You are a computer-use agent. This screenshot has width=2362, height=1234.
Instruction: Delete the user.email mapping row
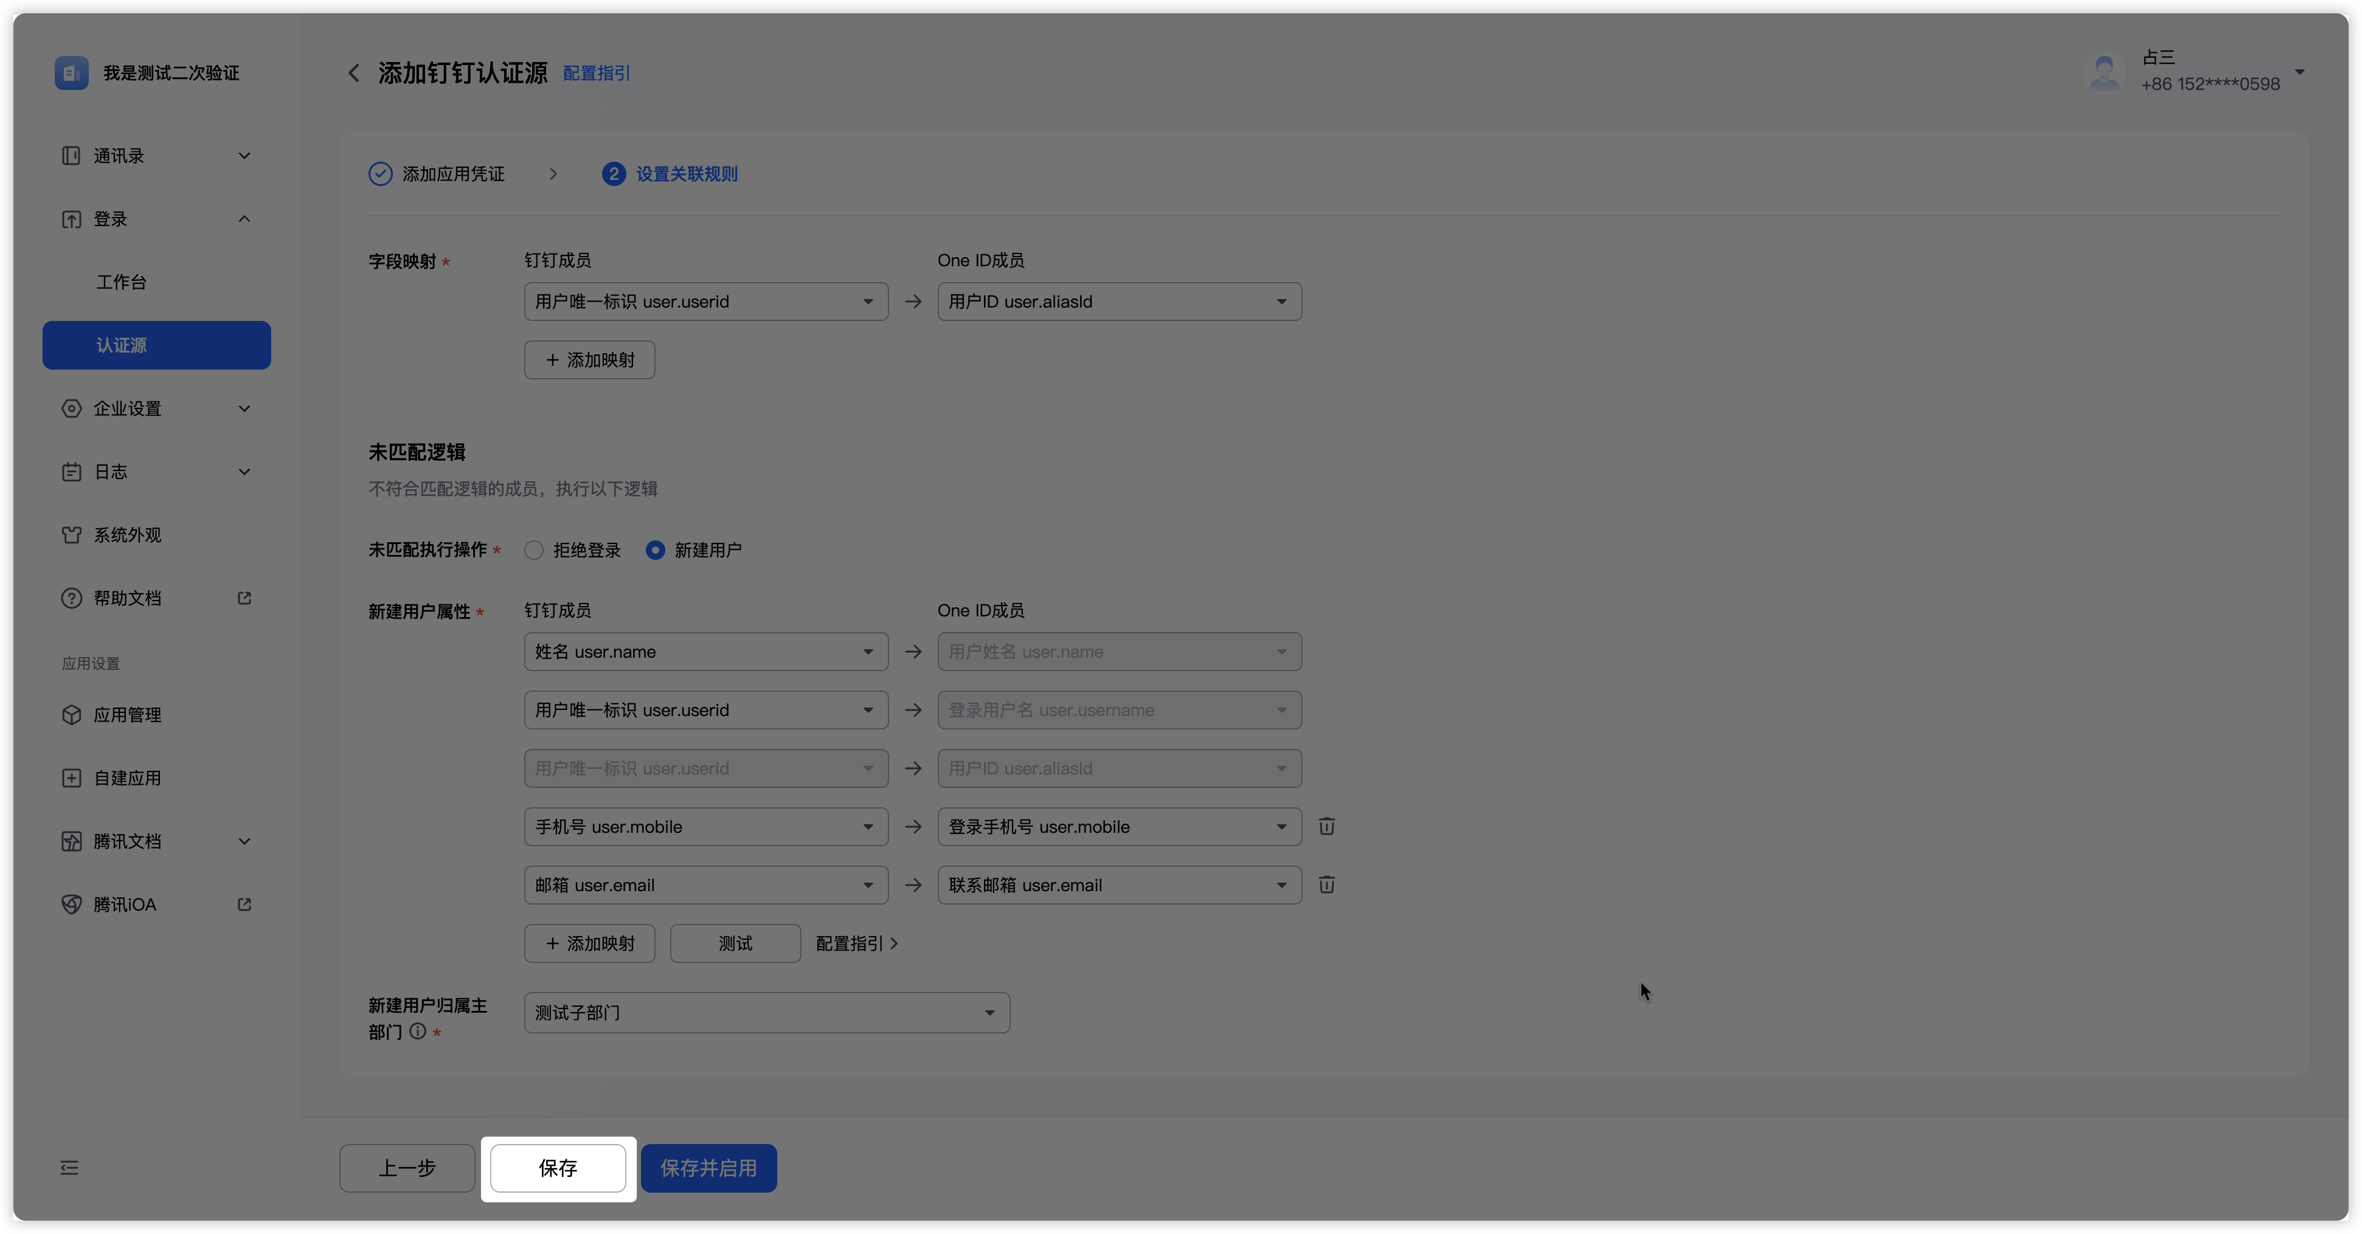point(1326,886)
